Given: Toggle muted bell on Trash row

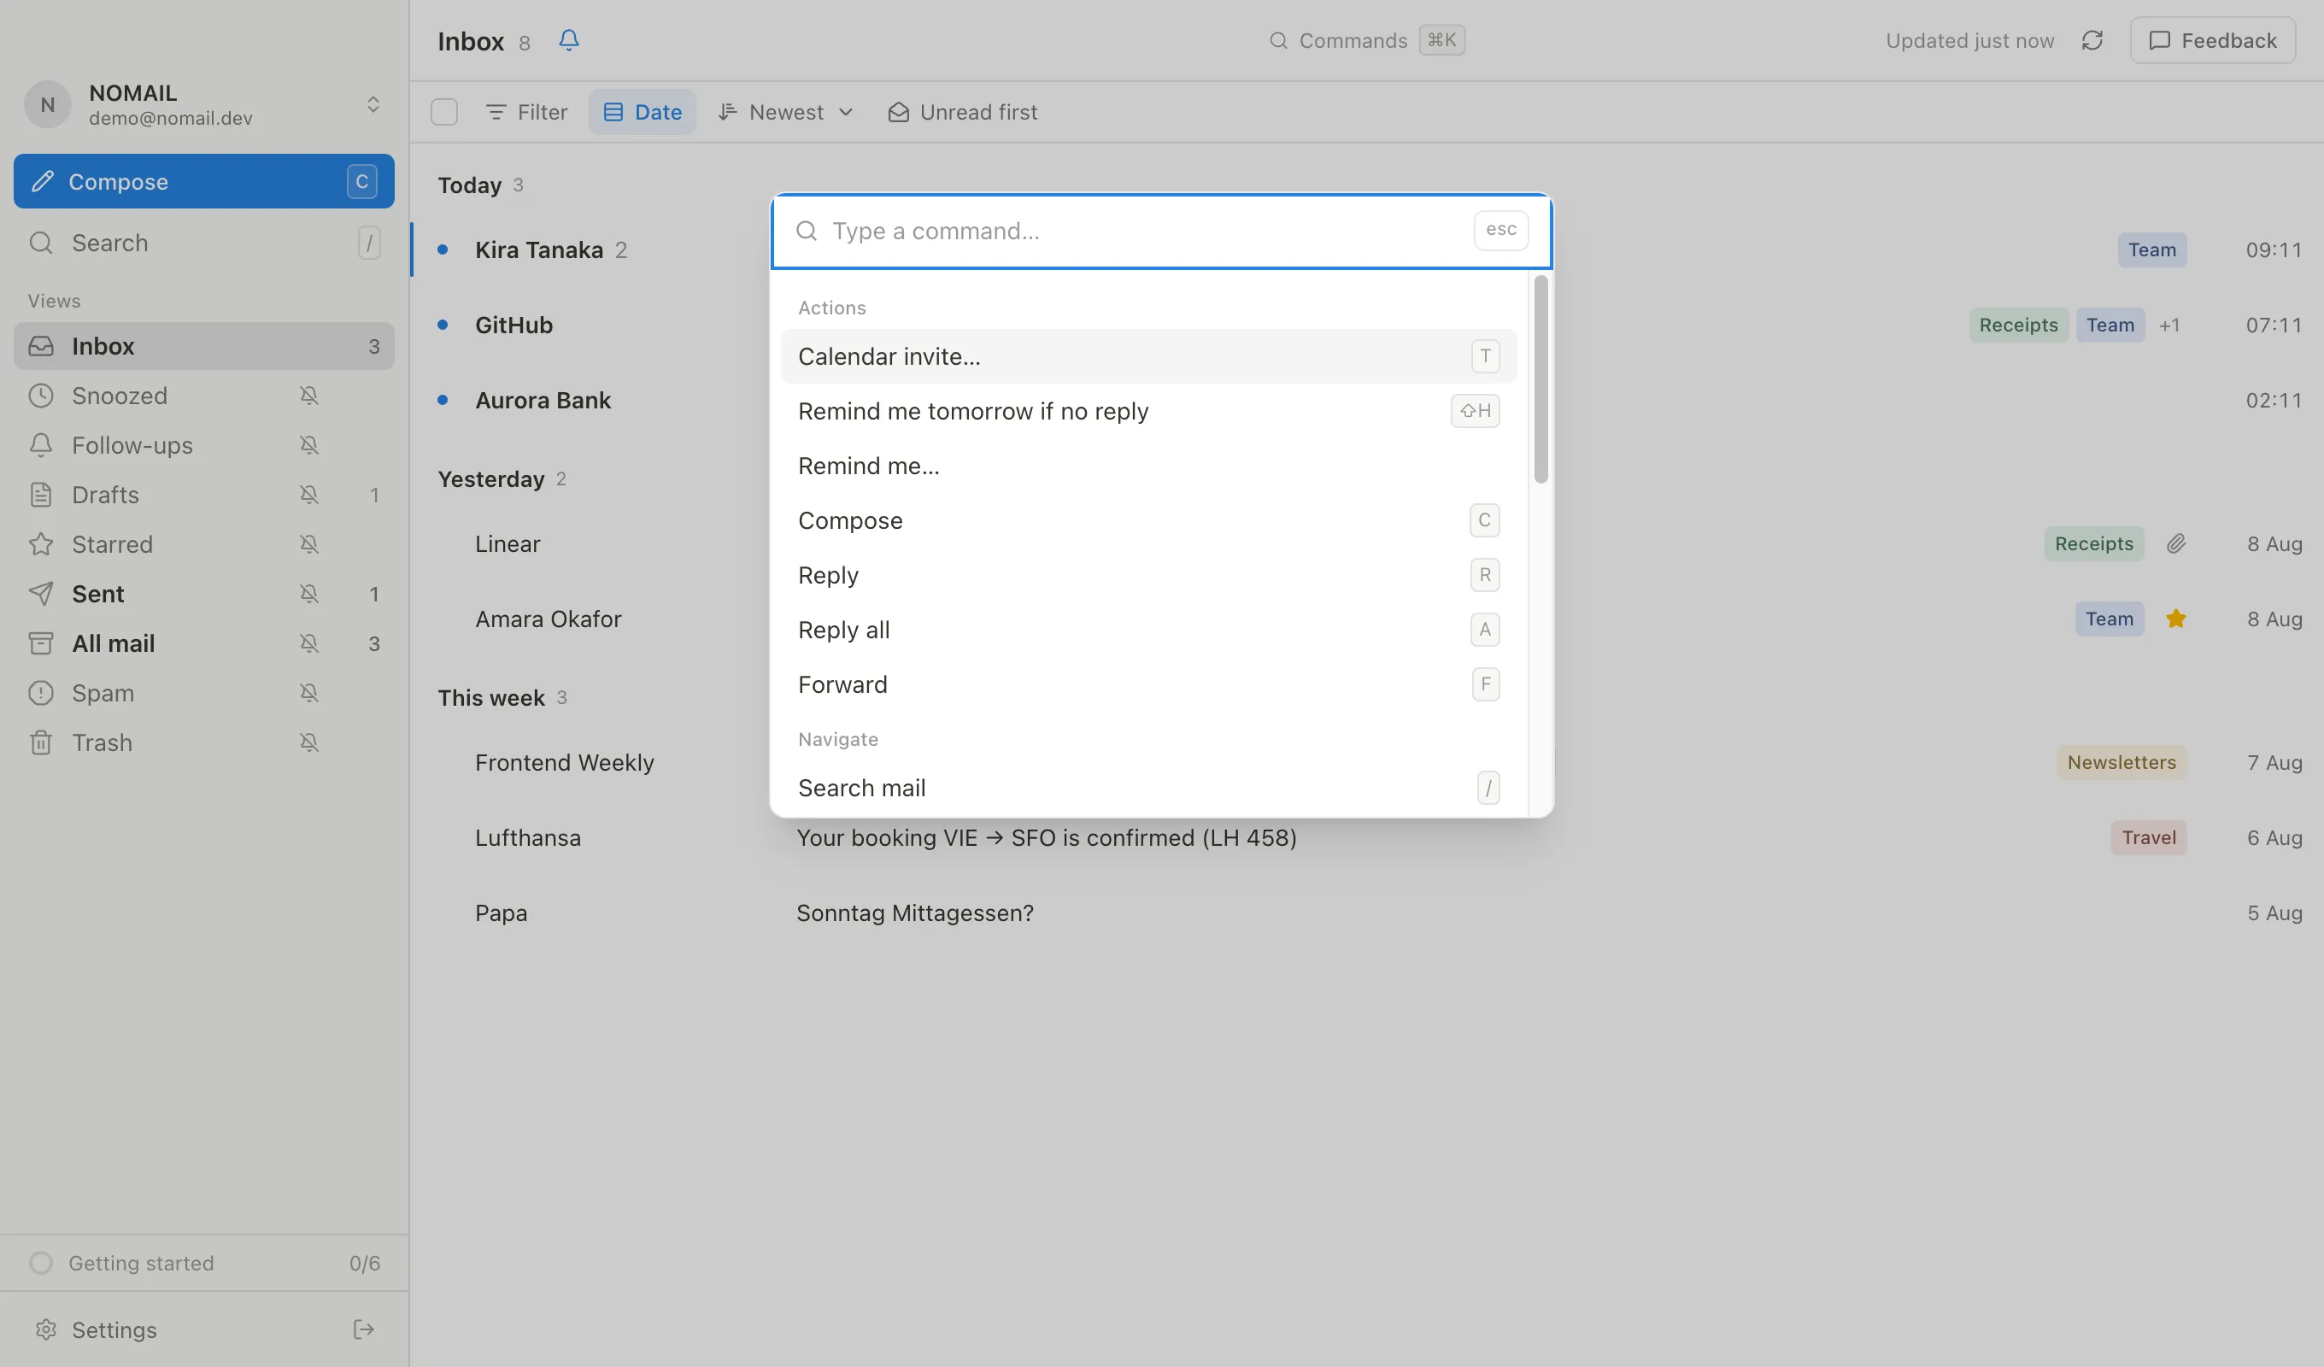Looking at the screenshot, I should [309, 743].
